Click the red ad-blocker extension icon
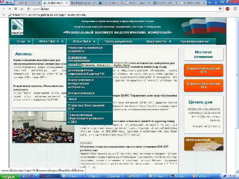Image resolution: width=239 pixels, height=179 pixels. [x=228, y=9]
